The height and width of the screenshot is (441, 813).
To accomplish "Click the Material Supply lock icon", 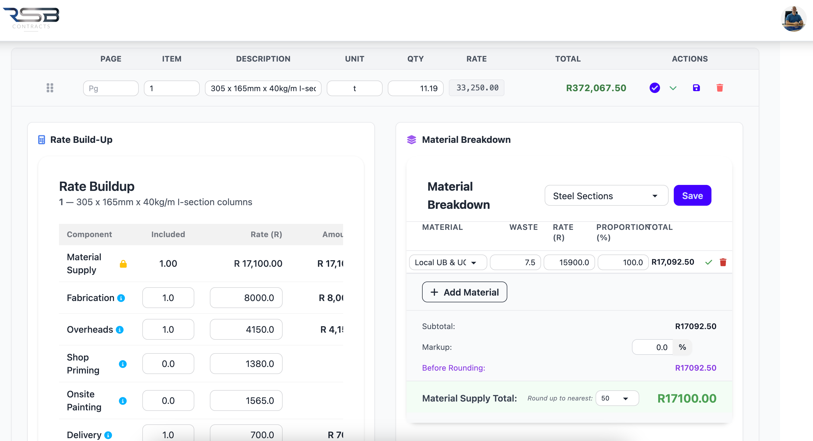I will [123, 264].
